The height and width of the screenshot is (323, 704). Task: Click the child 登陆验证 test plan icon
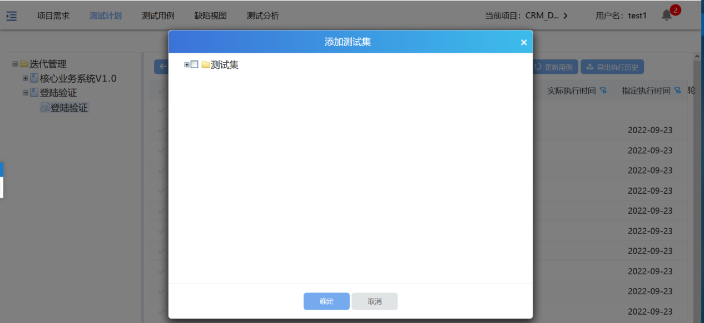[44, 108]
